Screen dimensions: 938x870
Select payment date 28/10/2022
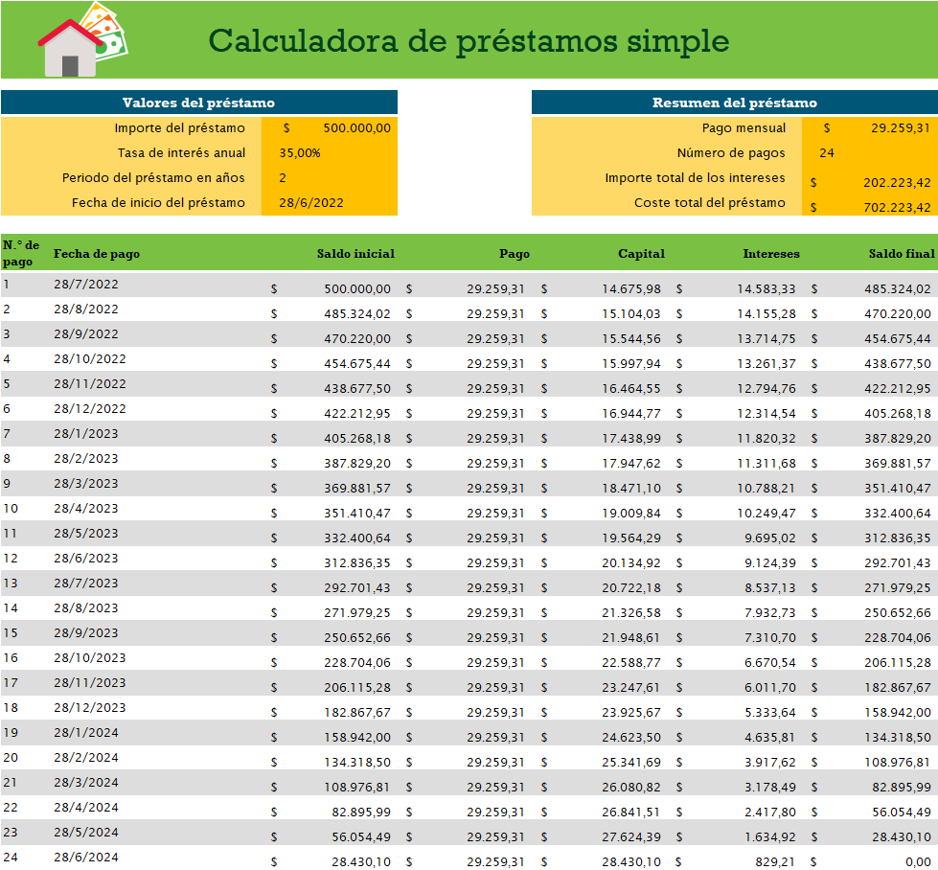[90, 359]
